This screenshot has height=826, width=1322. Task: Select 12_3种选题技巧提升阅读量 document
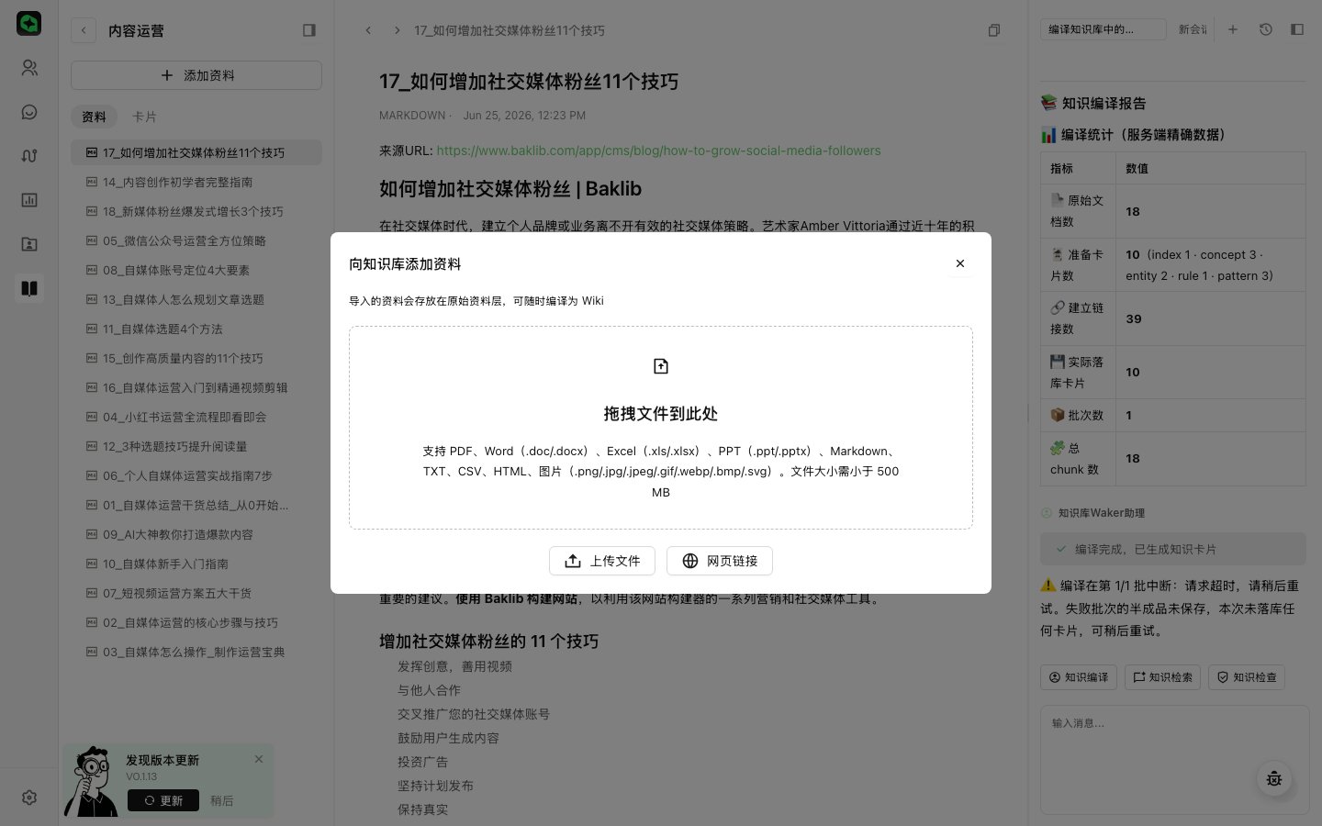point(196,446)
